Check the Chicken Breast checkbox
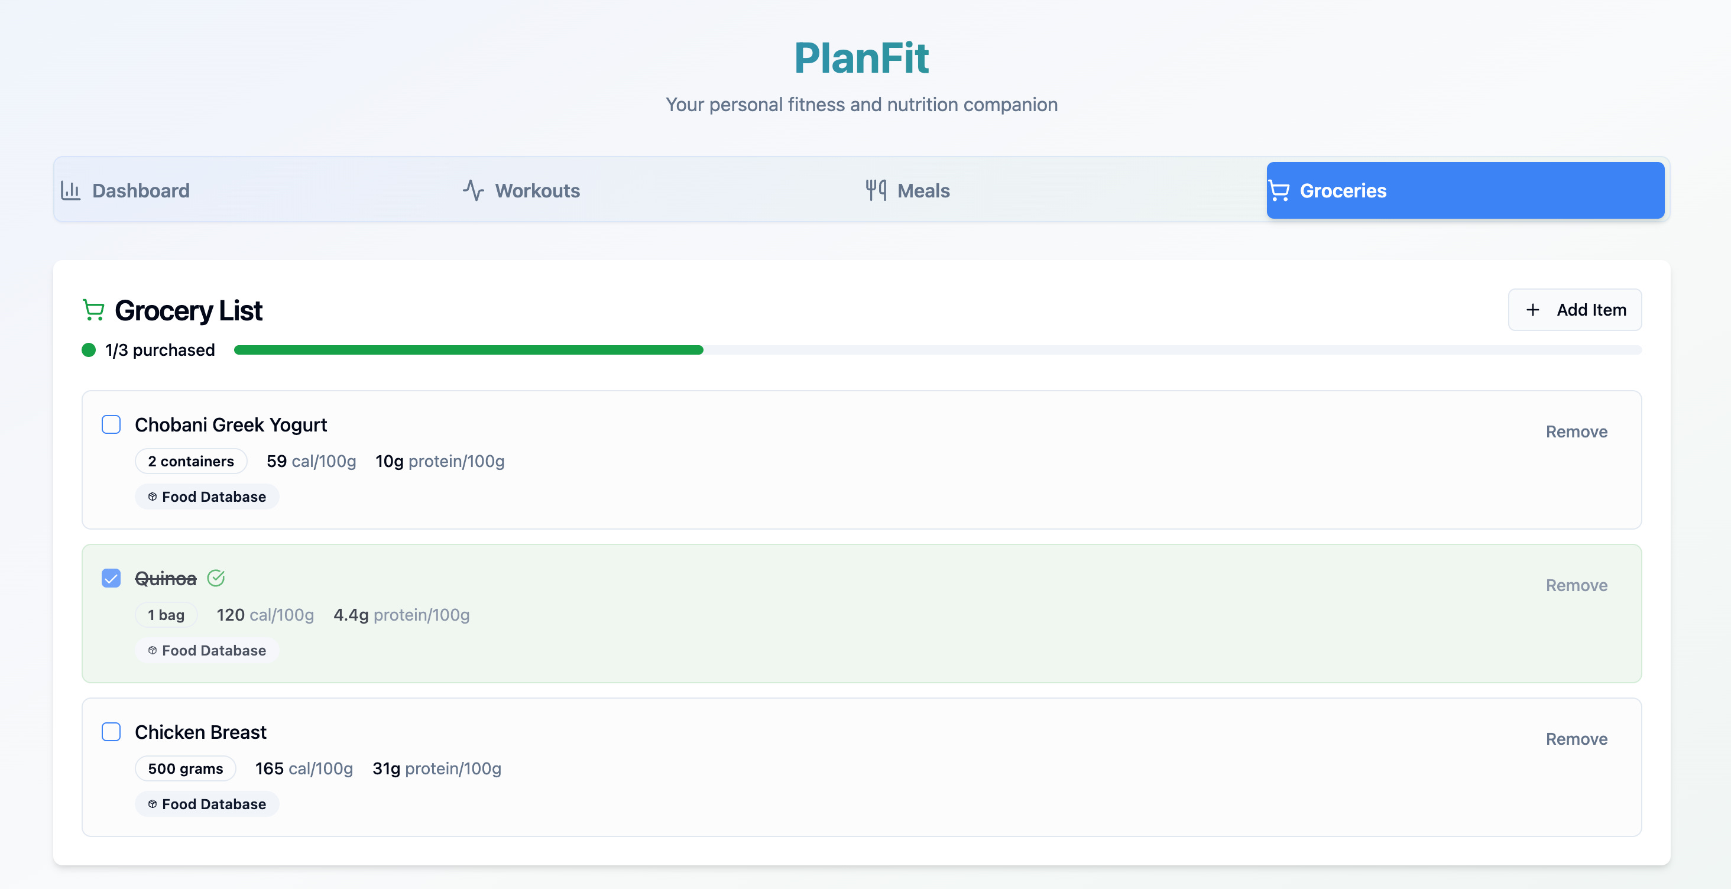Viewport: 1731px width, 889px height. [x=111, y=732]
